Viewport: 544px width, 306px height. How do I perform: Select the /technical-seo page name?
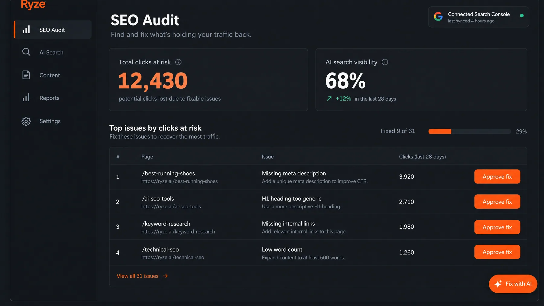(160, 249)
